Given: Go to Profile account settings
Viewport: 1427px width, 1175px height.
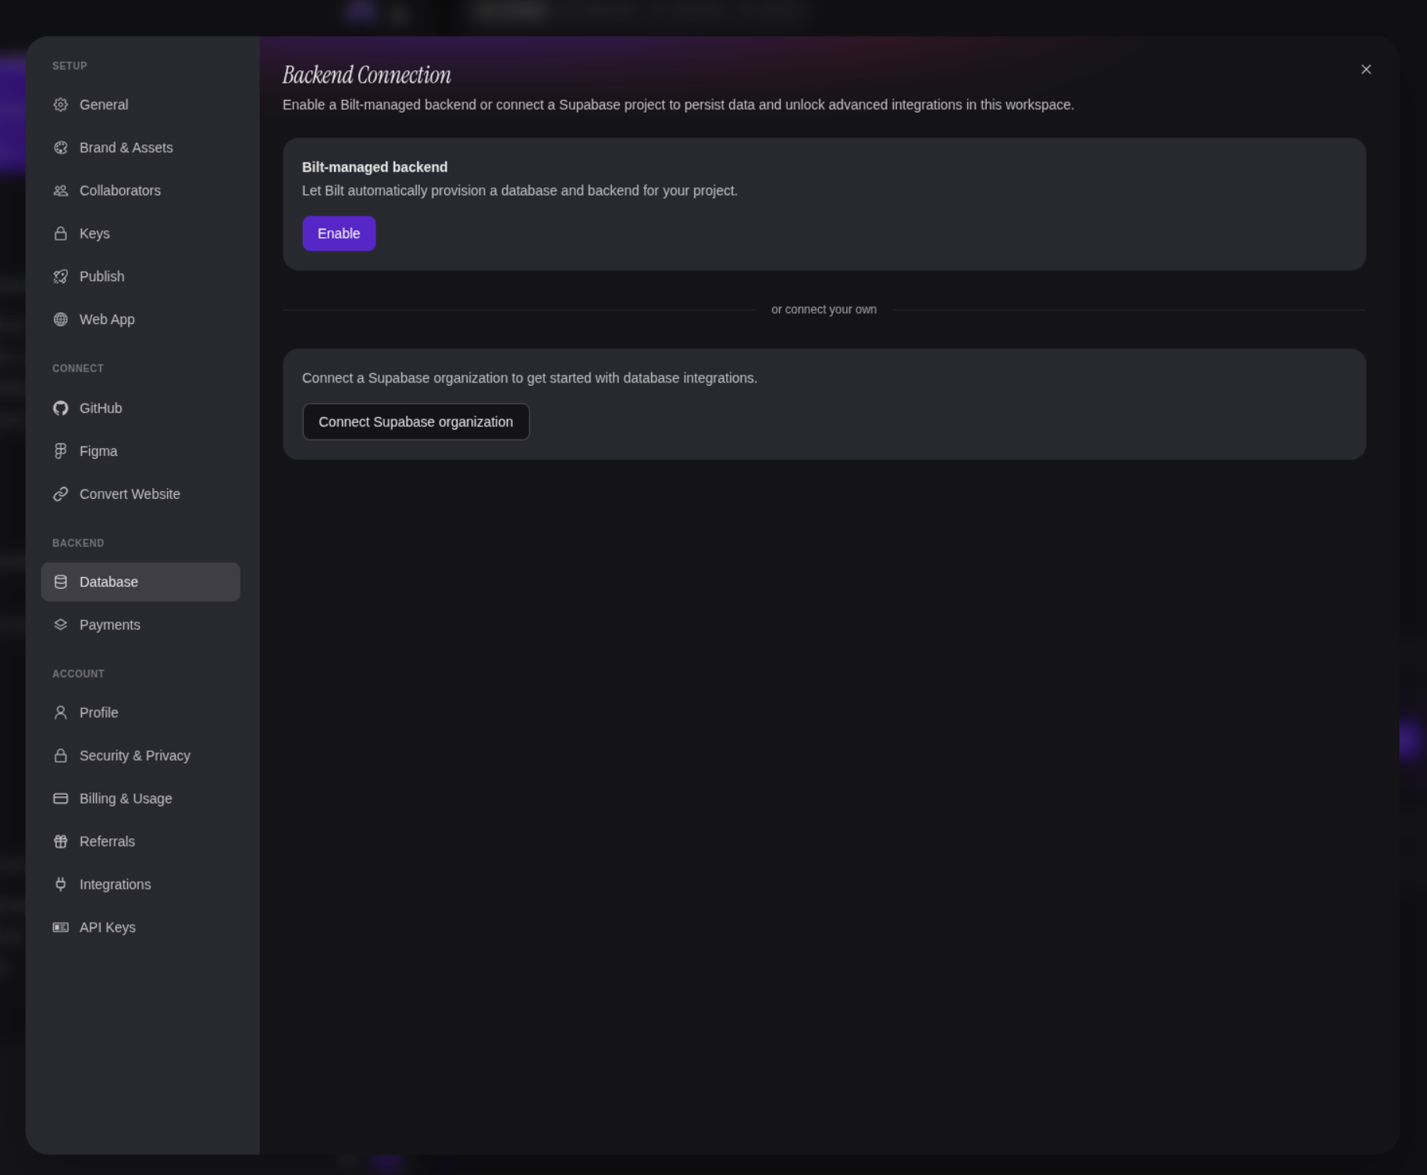Looking at the screenshot, I should (x=141, y=713).
